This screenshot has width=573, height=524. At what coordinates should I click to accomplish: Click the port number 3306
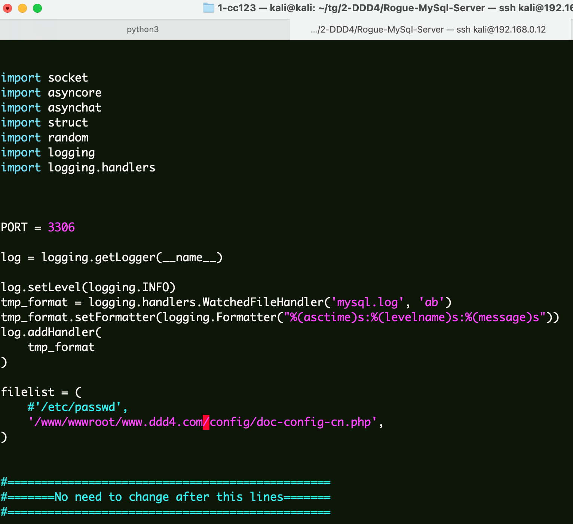coord(61,228)
